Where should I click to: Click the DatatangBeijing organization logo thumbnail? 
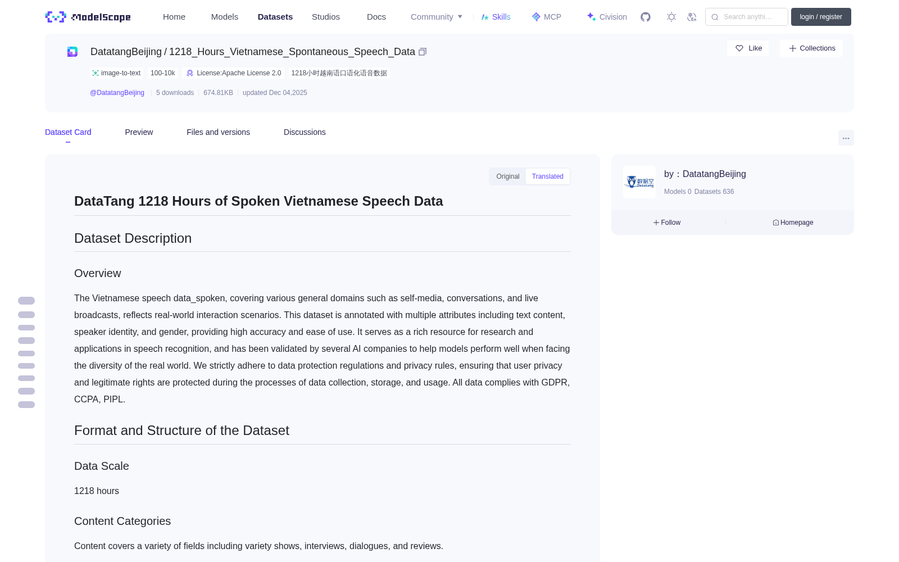coord(639,182)
